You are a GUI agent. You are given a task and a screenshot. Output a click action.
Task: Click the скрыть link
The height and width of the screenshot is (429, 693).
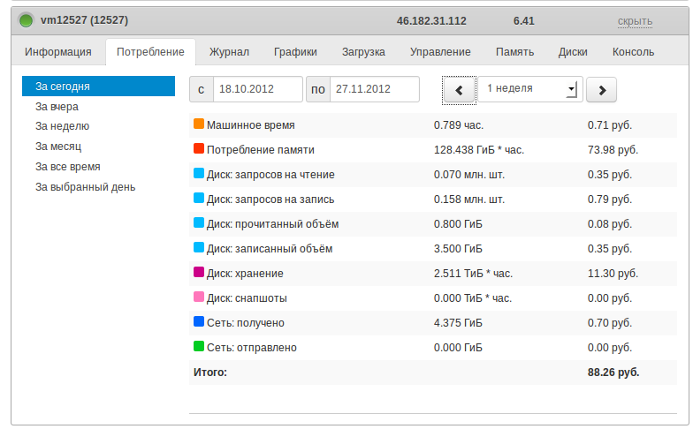[x=635, y=21]
